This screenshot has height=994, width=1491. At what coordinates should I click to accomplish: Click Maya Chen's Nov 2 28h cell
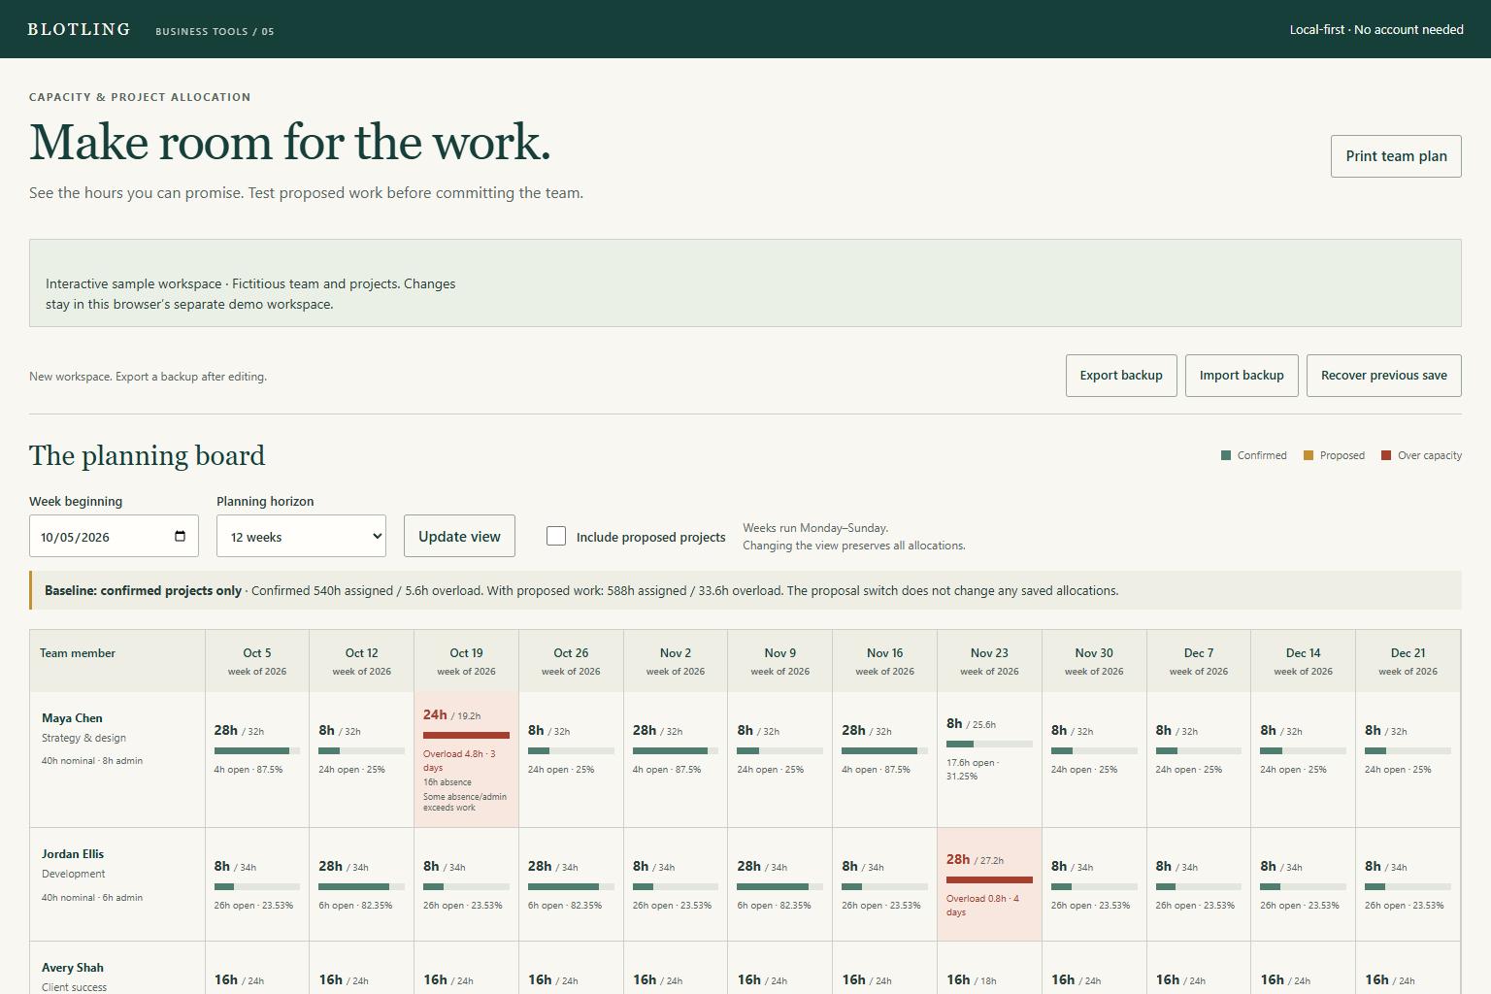[x=676, y=760]
